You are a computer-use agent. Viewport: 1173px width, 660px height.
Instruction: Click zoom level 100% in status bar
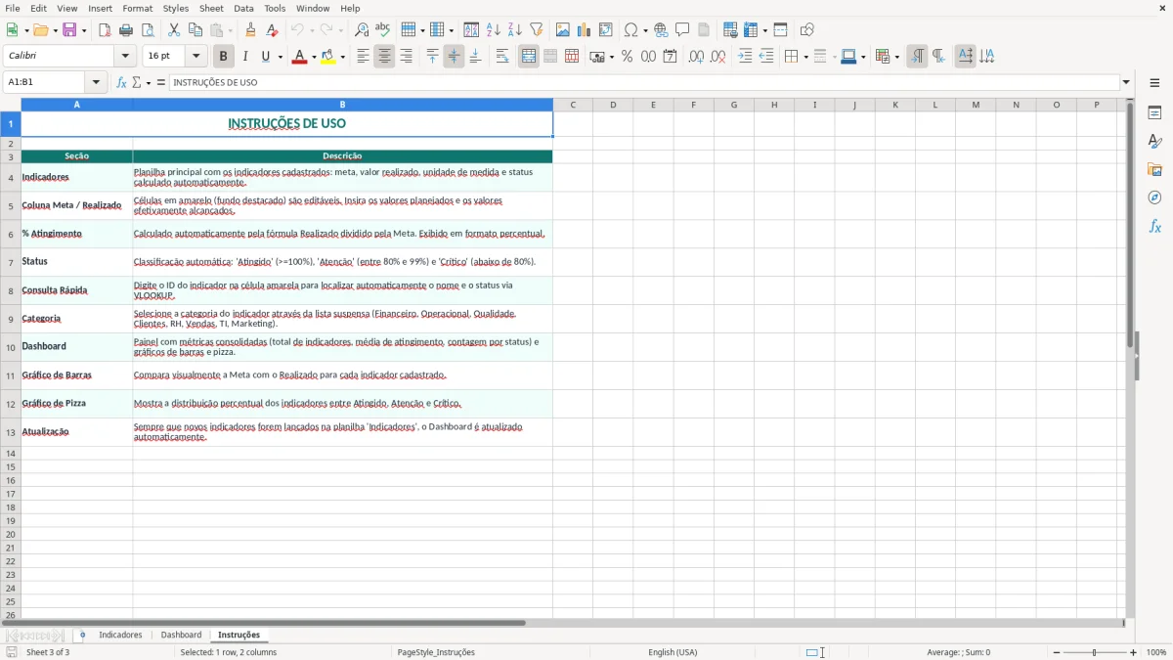point(1156,652)
